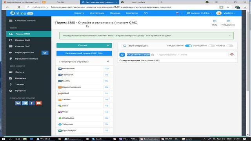This screenshot has width=251, height=141.
Task: Open the YouTube social link icon
Action: pyautogui.click(x=38, y=103)
